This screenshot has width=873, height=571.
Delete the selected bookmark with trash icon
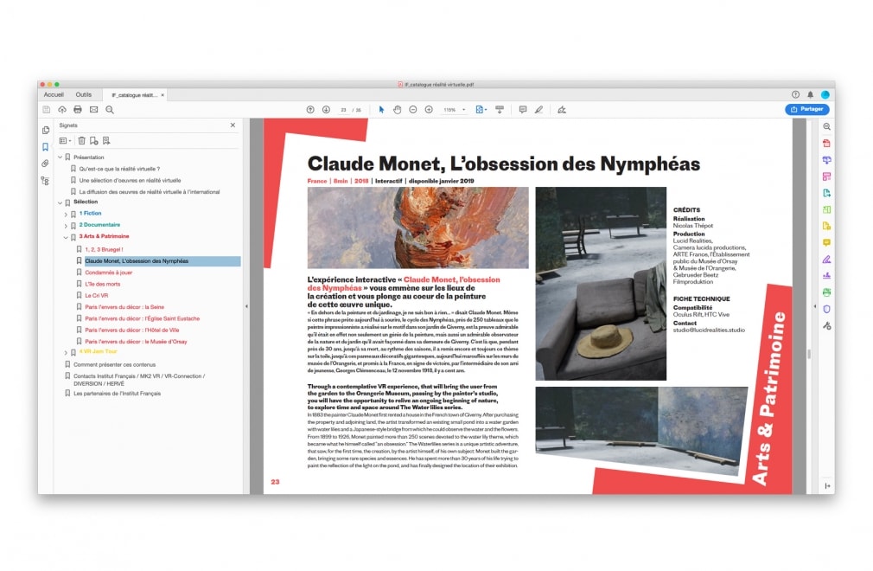(x=82, y=140)
